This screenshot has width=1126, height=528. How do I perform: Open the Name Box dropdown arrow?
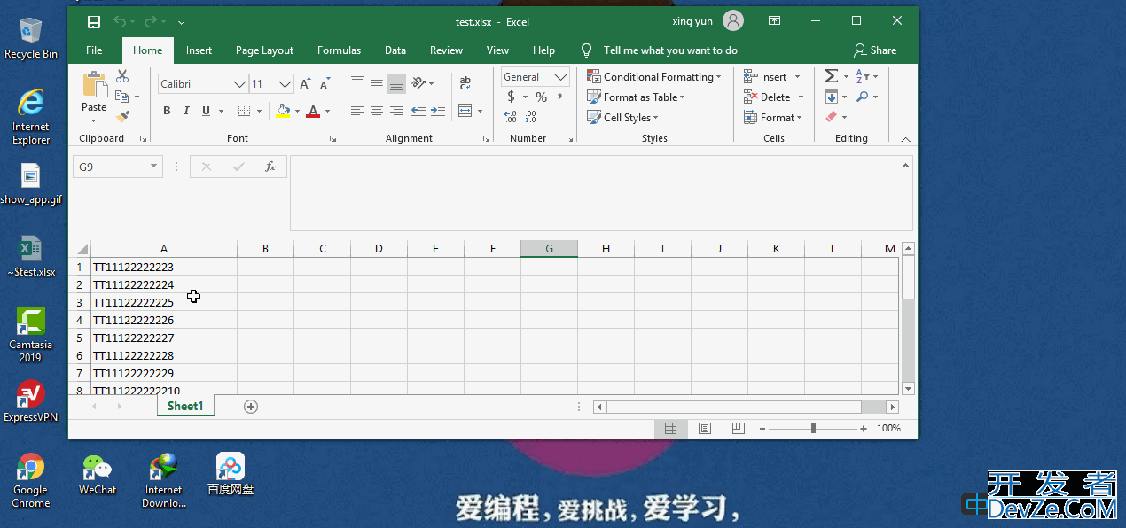coord(154,167)
